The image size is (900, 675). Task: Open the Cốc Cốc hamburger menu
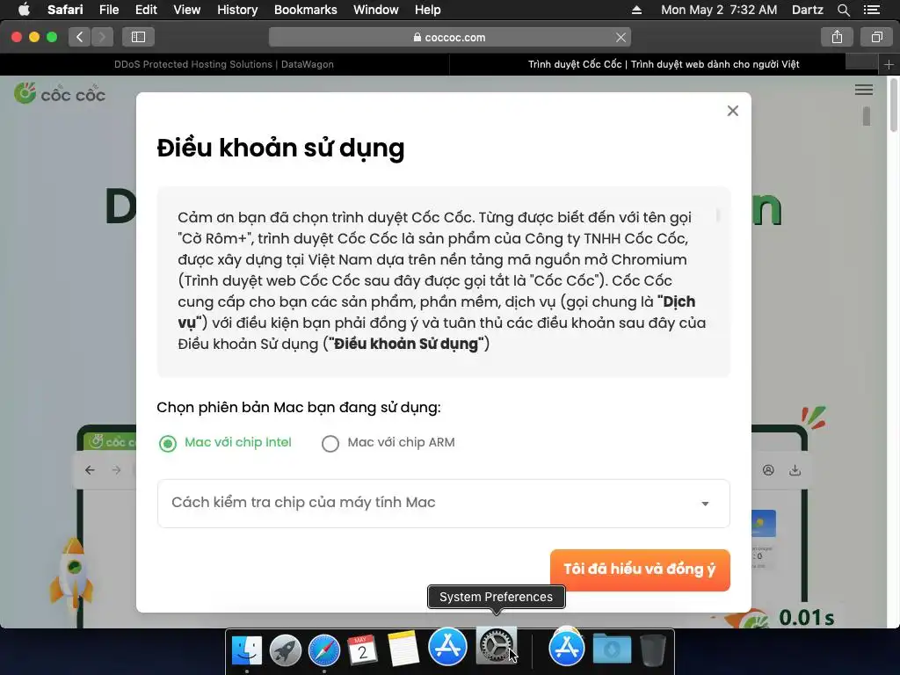tap(863, 90)
